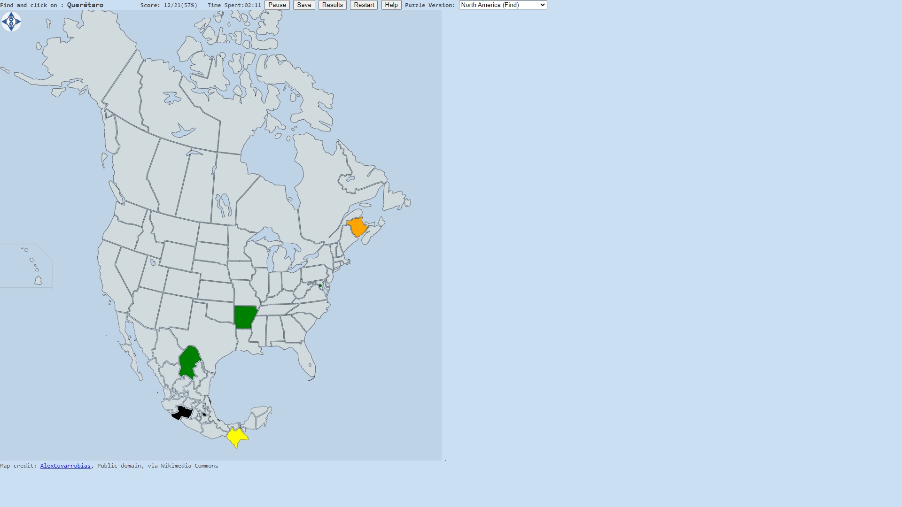Viewport: 902px width, 507px height.
Task: Save the current puzzle progress
Action: coord(304,5)
